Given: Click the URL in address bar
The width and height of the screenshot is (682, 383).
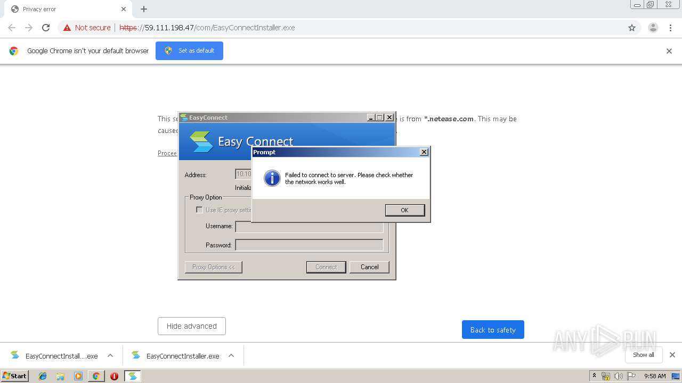Looking at the screenshot, I should click(207, 28).
